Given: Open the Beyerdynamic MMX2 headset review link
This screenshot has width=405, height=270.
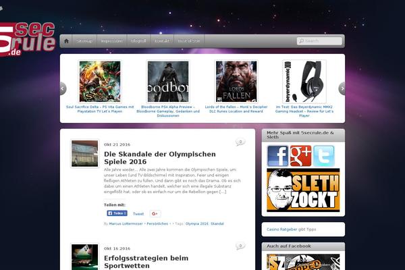Looking at the screenshot, I should click(x=304, y=111).
